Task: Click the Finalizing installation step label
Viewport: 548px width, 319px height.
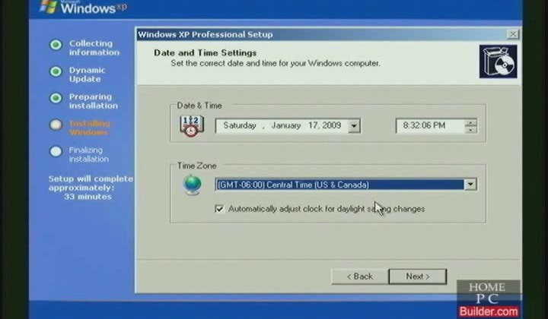Action: coord(89,154)
